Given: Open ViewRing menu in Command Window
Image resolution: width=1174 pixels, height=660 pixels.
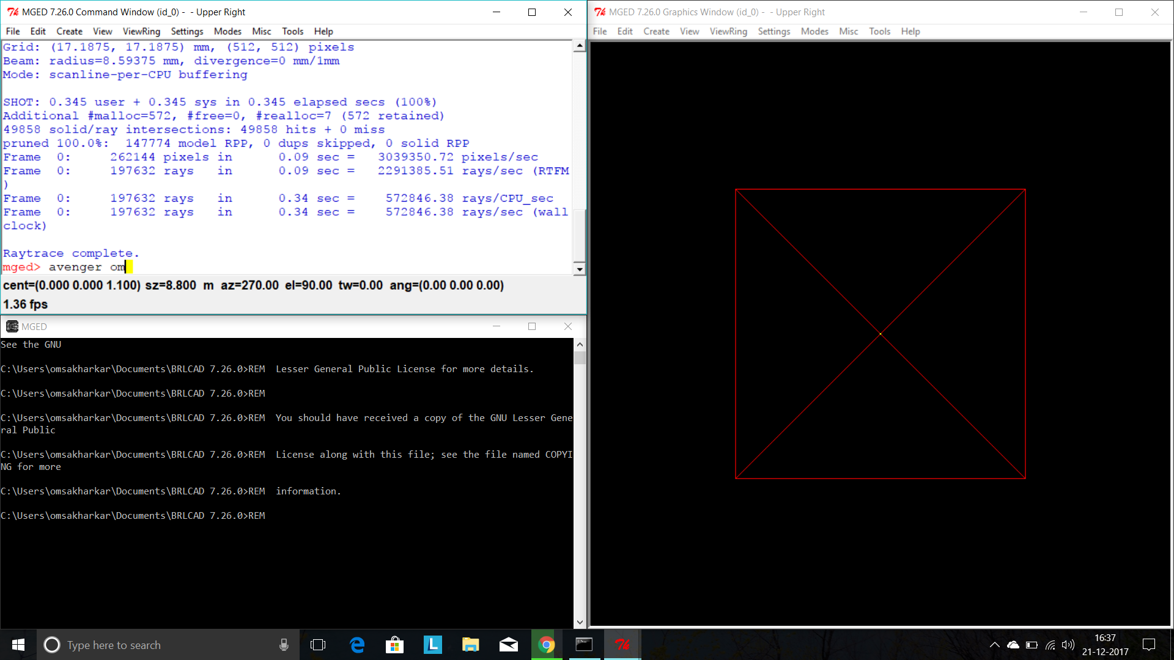Looking at the screenshot, I should [141, 31].
